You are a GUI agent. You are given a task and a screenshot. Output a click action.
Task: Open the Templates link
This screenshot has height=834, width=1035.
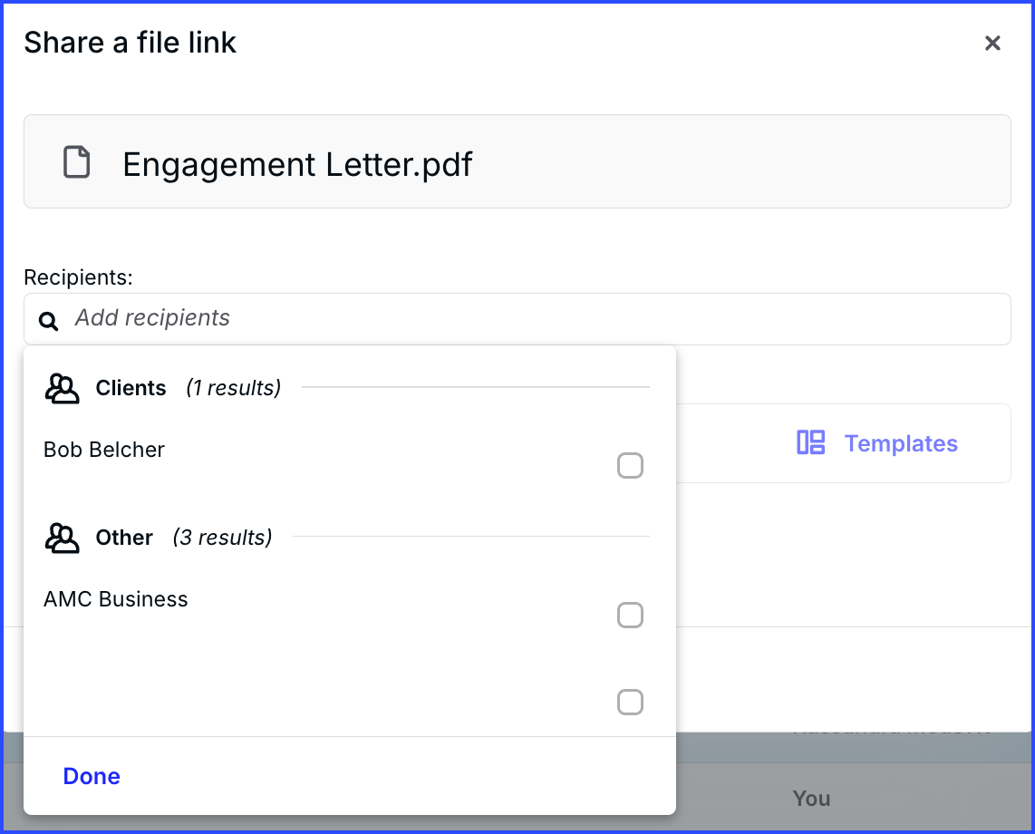point(901,443)
